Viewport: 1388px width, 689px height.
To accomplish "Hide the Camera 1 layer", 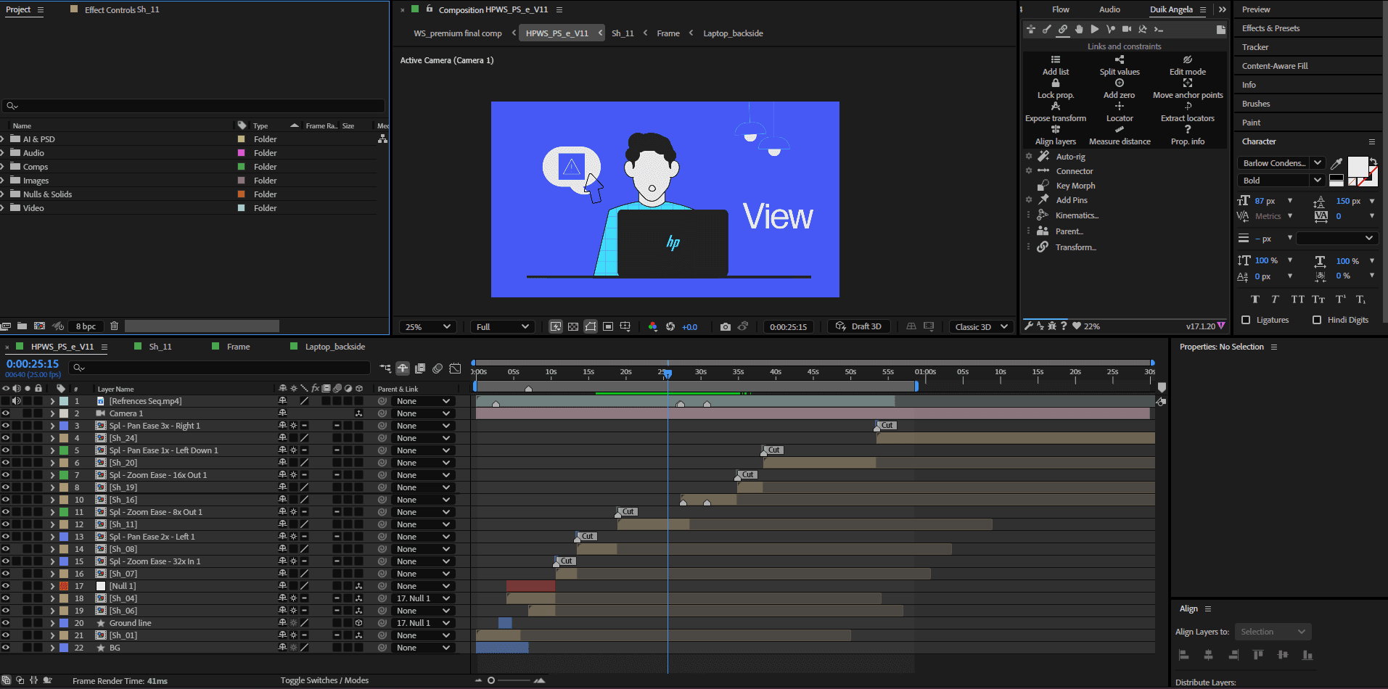I will (x=6, y=413).
